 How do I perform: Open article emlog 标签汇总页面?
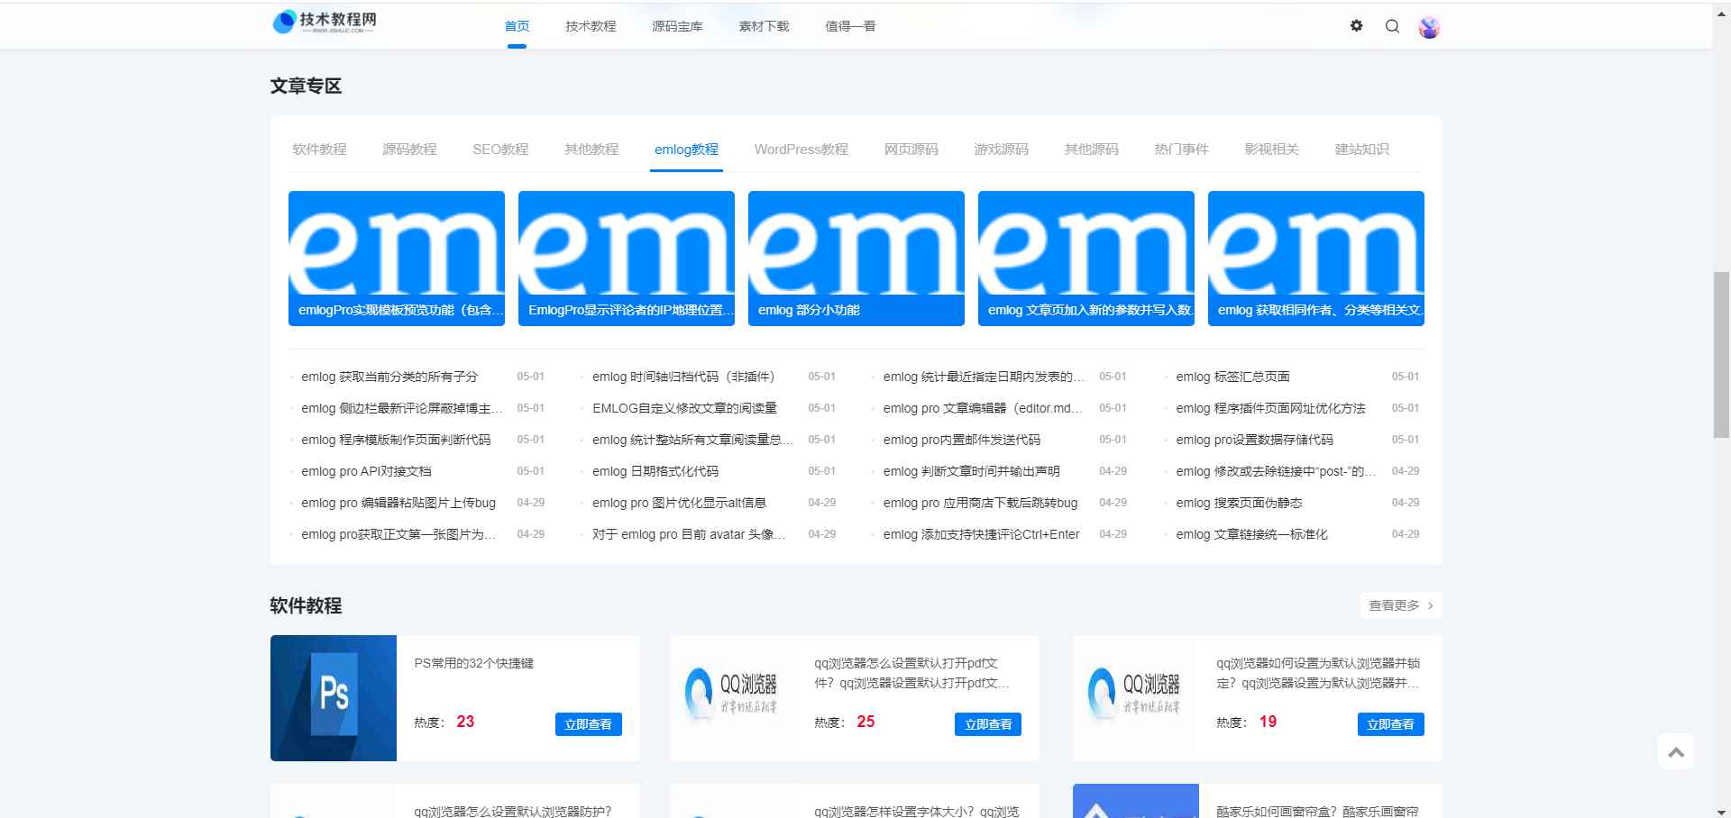tap(1232, 377)
